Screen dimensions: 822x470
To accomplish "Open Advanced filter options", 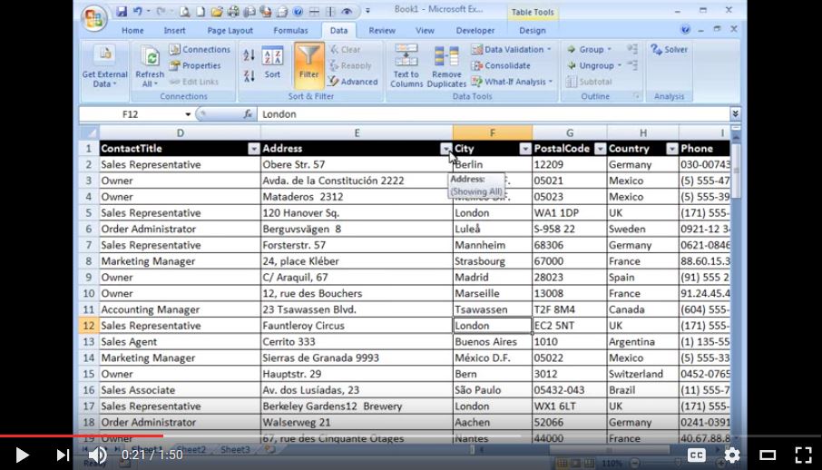I will [353, 82].
